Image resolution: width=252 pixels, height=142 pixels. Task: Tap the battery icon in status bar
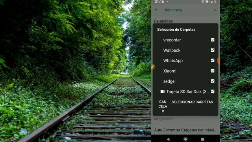point(215,2)
